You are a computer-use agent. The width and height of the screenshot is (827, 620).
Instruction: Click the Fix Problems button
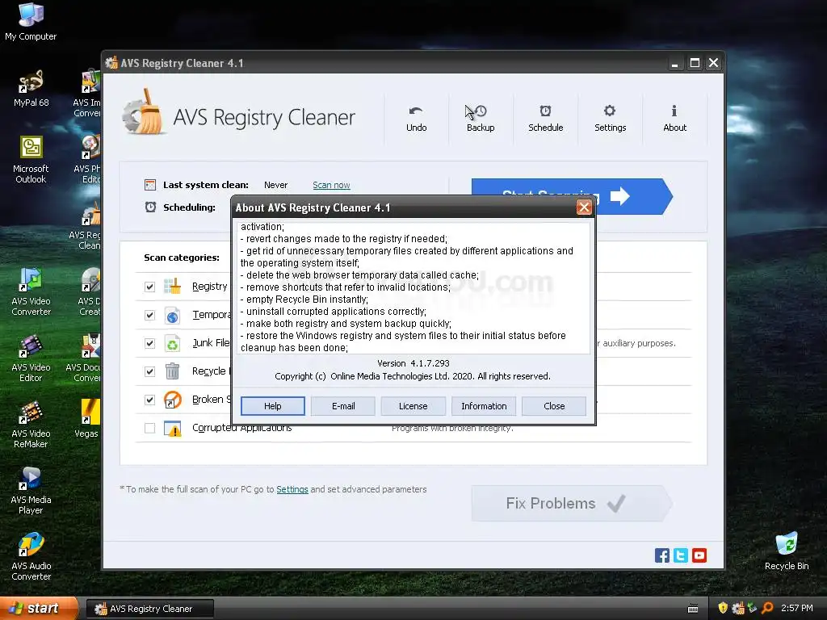click(x=572, y=504)
